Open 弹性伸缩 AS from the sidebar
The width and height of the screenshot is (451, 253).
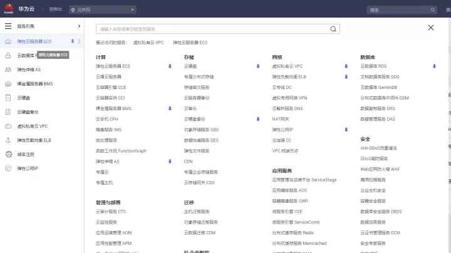click(29, 70)
